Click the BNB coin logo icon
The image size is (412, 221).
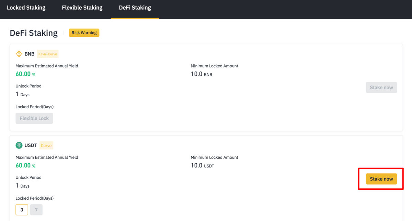point(19,54)
